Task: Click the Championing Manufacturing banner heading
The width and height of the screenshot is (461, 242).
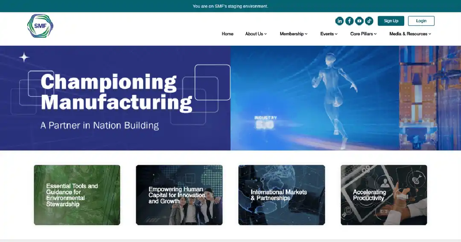Action: pyautogui.click(x=116, y=92)
